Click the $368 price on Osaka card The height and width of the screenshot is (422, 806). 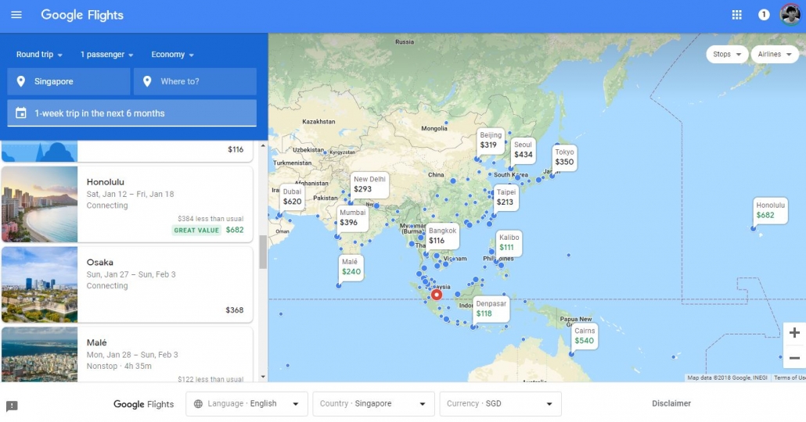pyautogui.click(x=235, y=310)
